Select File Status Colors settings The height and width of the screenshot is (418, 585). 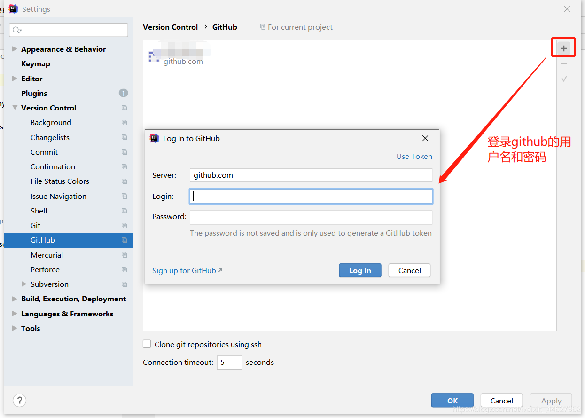coord(60,181)
